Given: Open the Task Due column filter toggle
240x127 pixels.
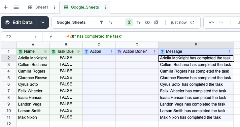Looking at the screenshot, I should click(x=79, y=52).
